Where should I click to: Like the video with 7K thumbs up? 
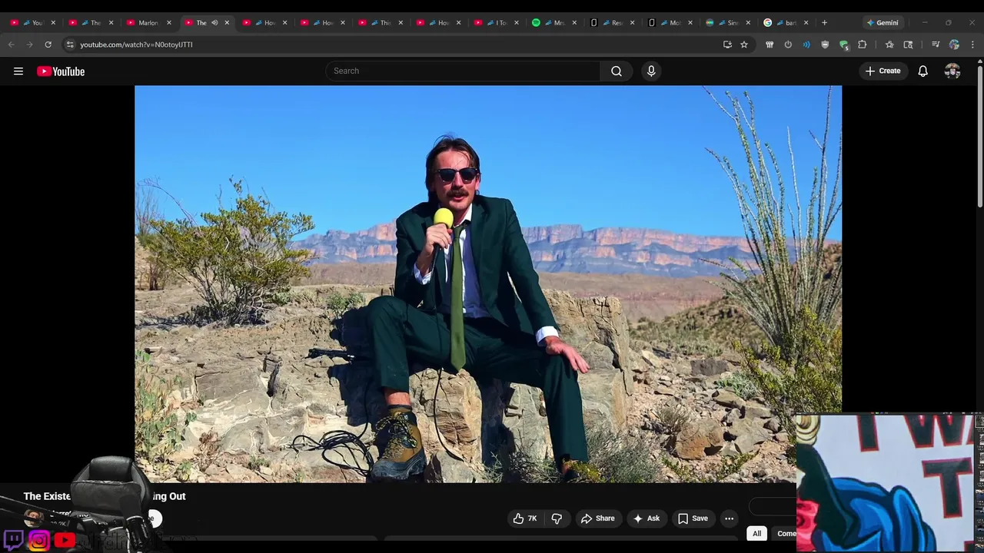click(527, 518)
